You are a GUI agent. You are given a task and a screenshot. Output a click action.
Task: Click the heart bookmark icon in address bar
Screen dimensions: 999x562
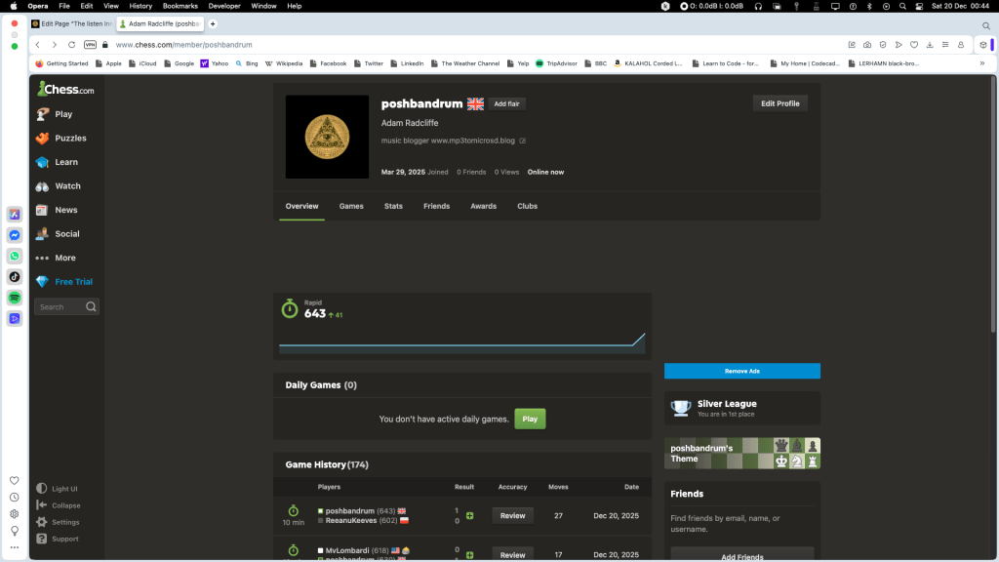pyautogui.click(x=914, y=45)
